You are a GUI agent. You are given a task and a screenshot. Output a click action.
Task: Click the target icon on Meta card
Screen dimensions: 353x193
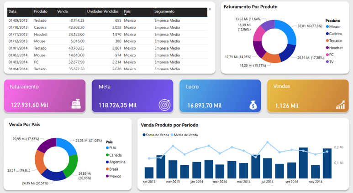pyautogui.click(x=164, y=105)
